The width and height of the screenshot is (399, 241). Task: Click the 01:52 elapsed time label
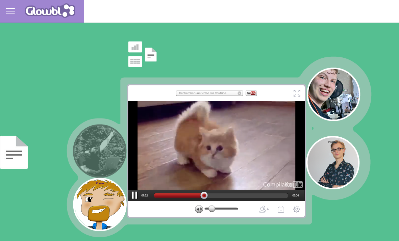coord(145,195)
